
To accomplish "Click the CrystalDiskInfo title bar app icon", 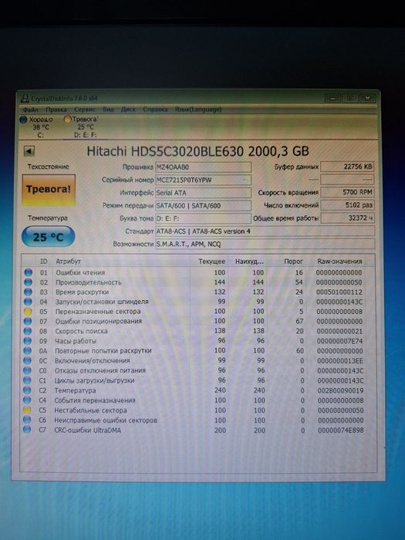I will pyautogui.click(x=25, y=99).
